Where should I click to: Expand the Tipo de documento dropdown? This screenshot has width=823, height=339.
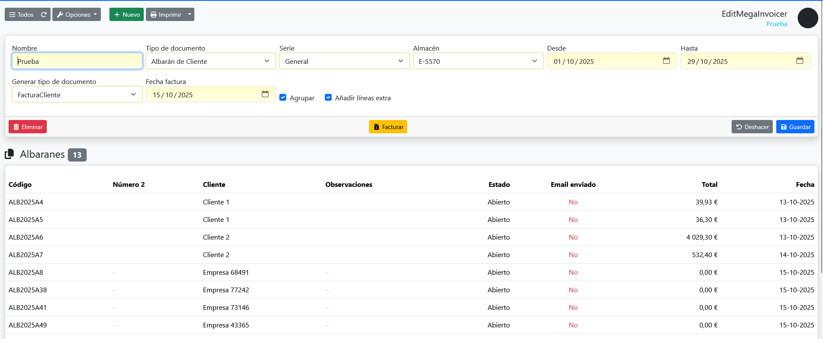(211, 61)
